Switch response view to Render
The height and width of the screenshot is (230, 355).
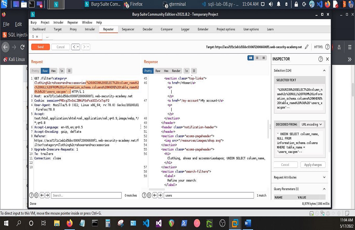176,71
